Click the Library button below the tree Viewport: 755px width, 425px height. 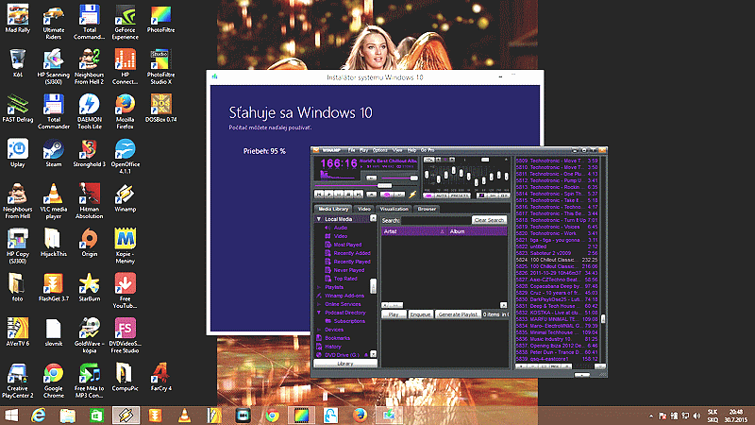tap(344, 364)
